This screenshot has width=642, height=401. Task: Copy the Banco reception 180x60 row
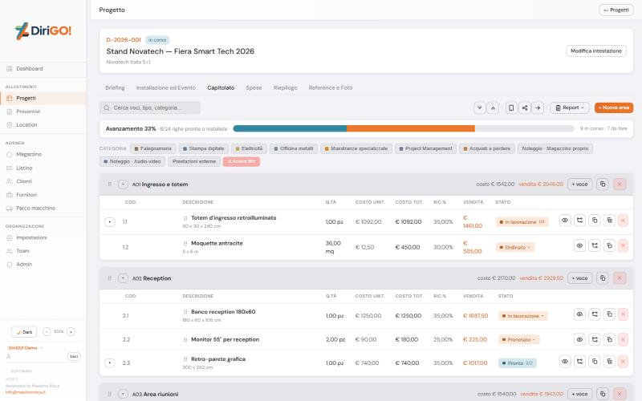point(609,314)
